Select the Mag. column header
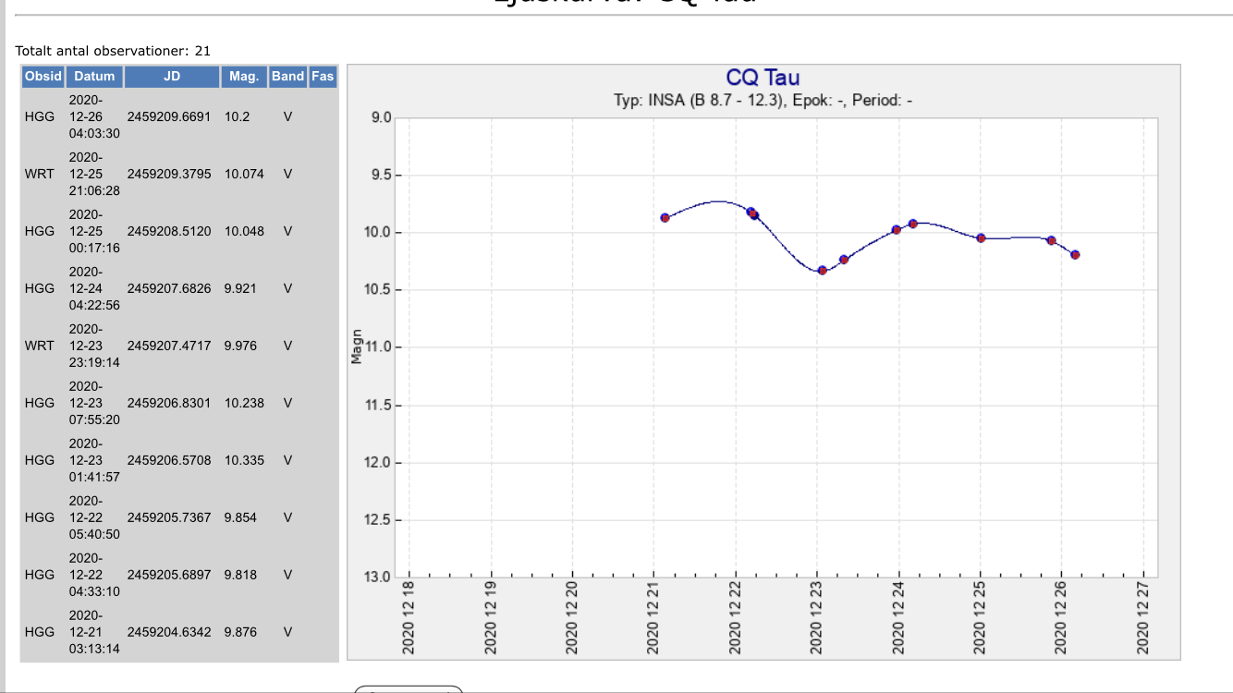This screenshot has width=1233, height=693. [244, 77]
